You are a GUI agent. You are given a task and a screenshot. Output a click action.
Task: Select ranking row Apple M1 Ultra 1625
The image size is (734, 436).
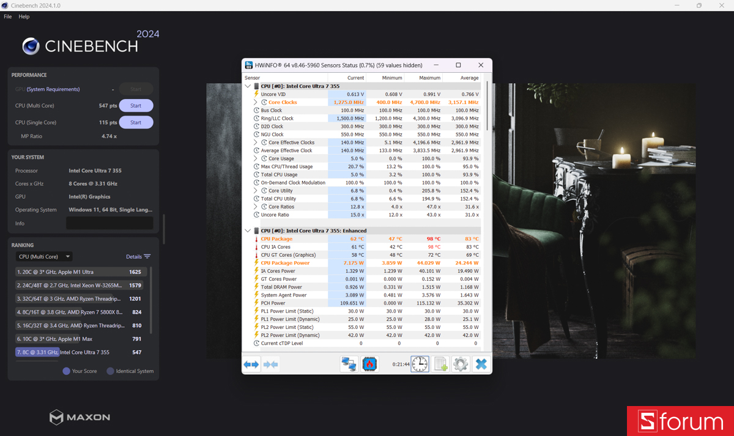(x=80, y=272)
